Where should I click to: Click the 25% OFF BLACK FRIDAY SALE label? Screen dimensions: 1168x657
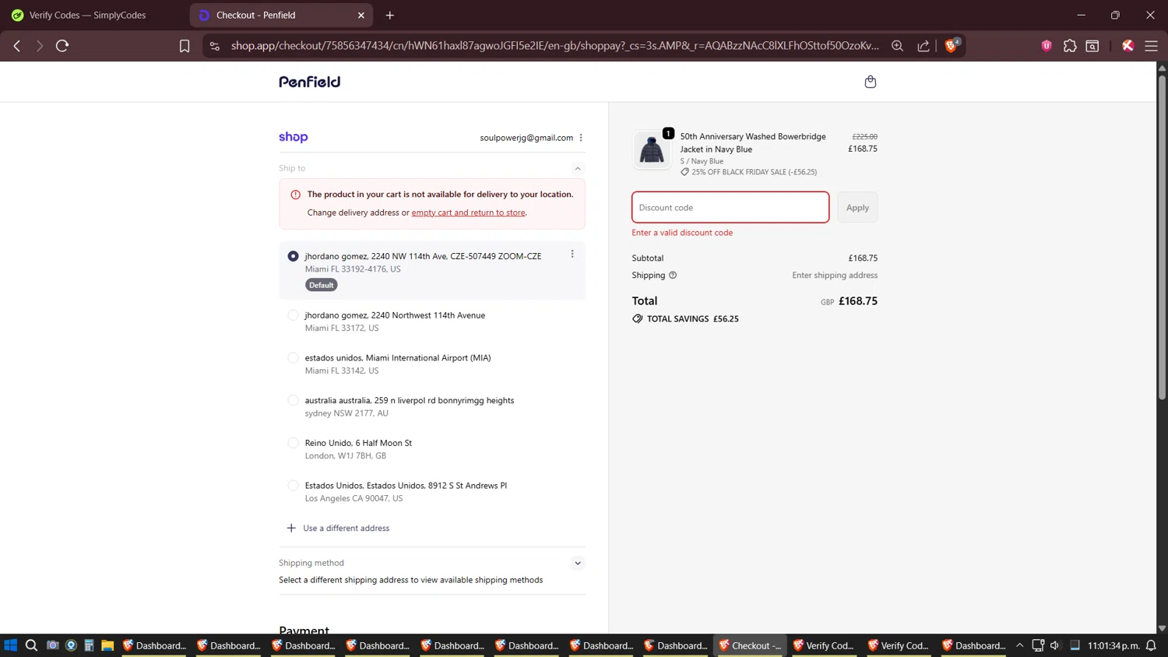pyautogui.click(x=754, y=172)
